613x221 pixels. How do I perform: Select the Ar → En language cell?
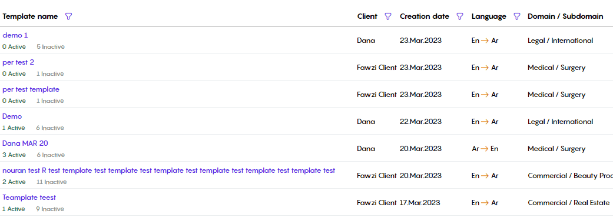tap(485, 149)
